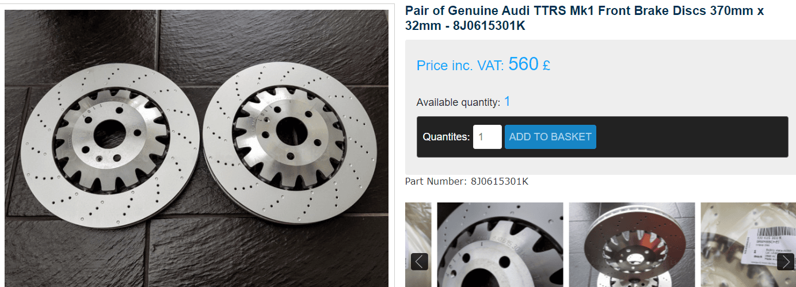This screenshot has width=796, height=287.
Task: Add the brake discs to basket
Action: click(x=550, y=137)
